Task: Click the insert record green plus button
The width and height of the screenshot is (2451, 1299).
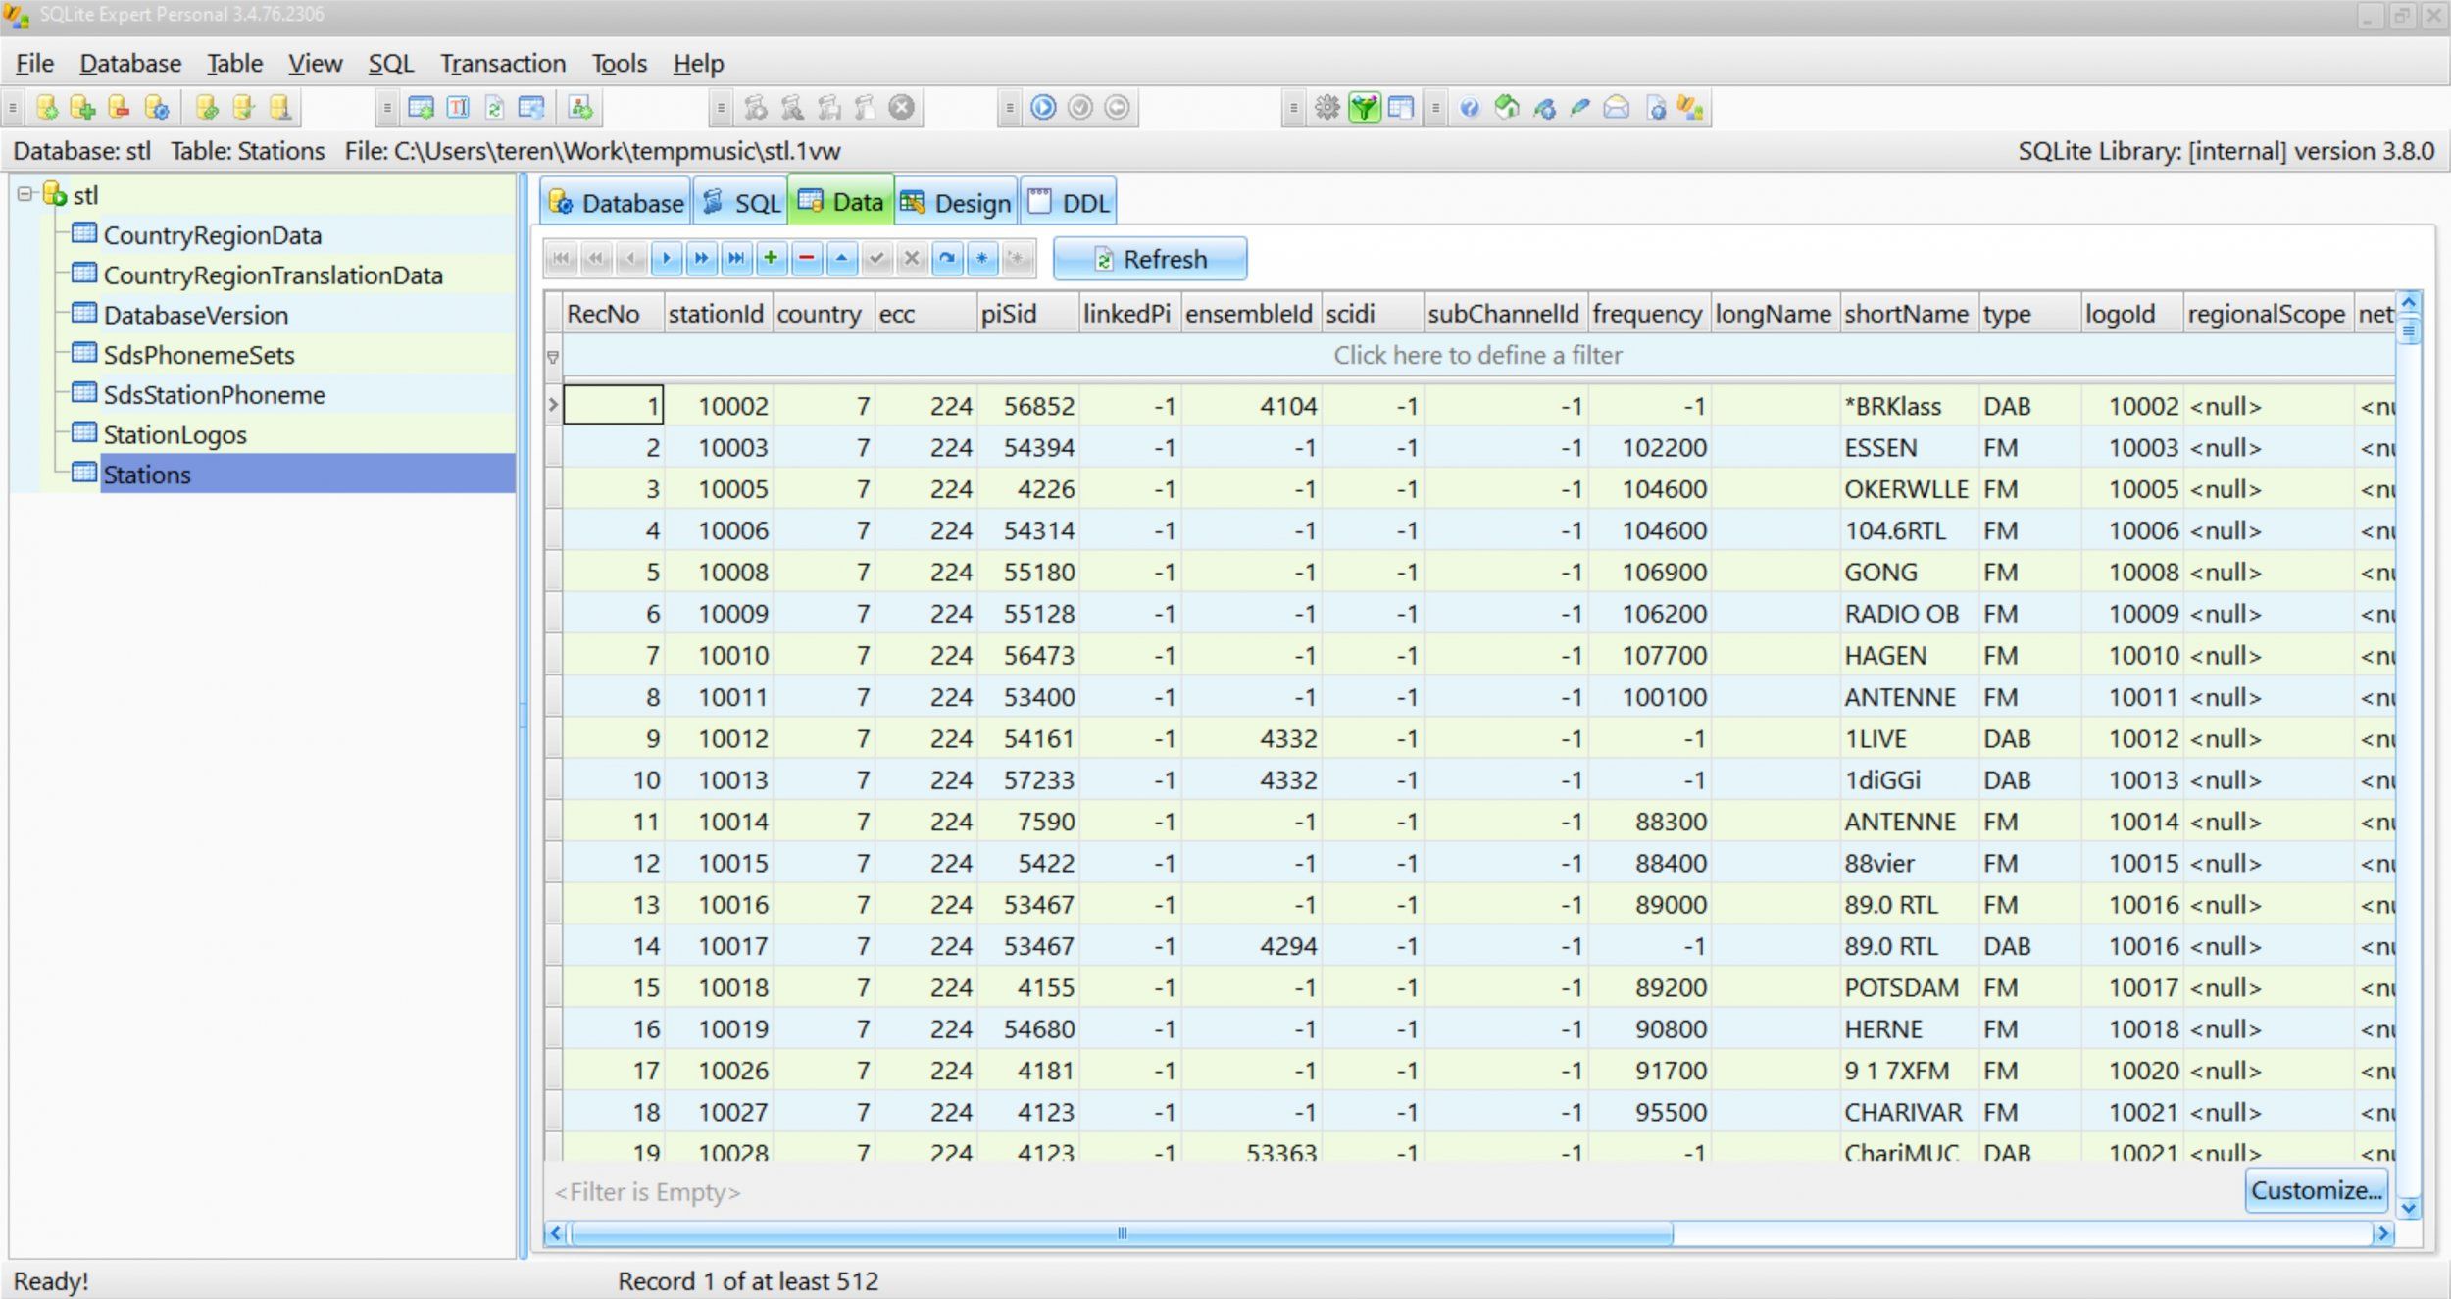Action: (x=771, y=259)
